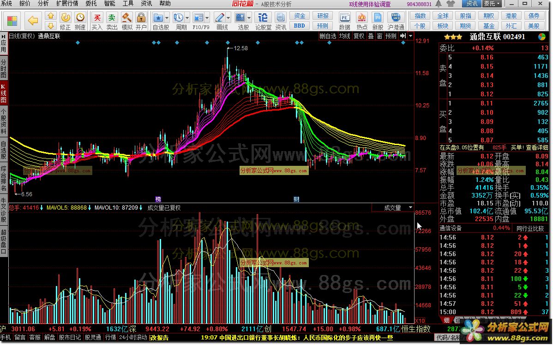This screenshot has width=553, height=345.
Task: Click the shirt skin icon
Action: [451, 4]
